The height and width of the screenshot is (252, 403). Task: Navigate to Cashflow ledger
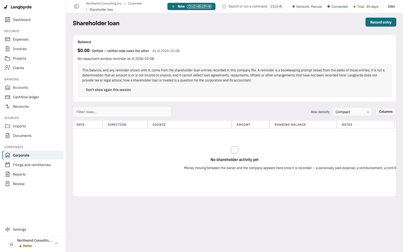pyautogui.click(x=33, y=97)
